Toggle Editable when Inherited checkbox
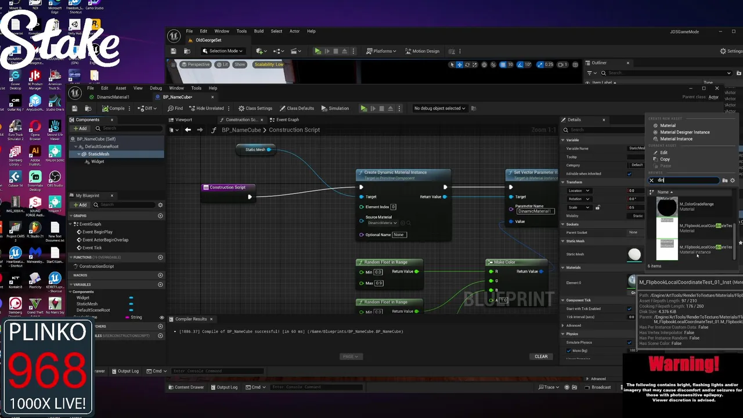The width and height of the screenshot is (743, 418). click(x=629, y=174)
